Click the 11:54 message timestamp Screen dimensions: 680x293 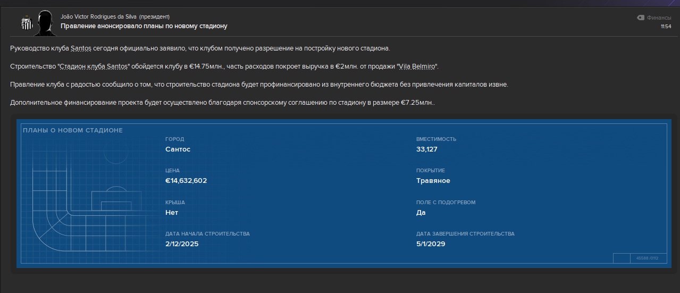(666, 26)
